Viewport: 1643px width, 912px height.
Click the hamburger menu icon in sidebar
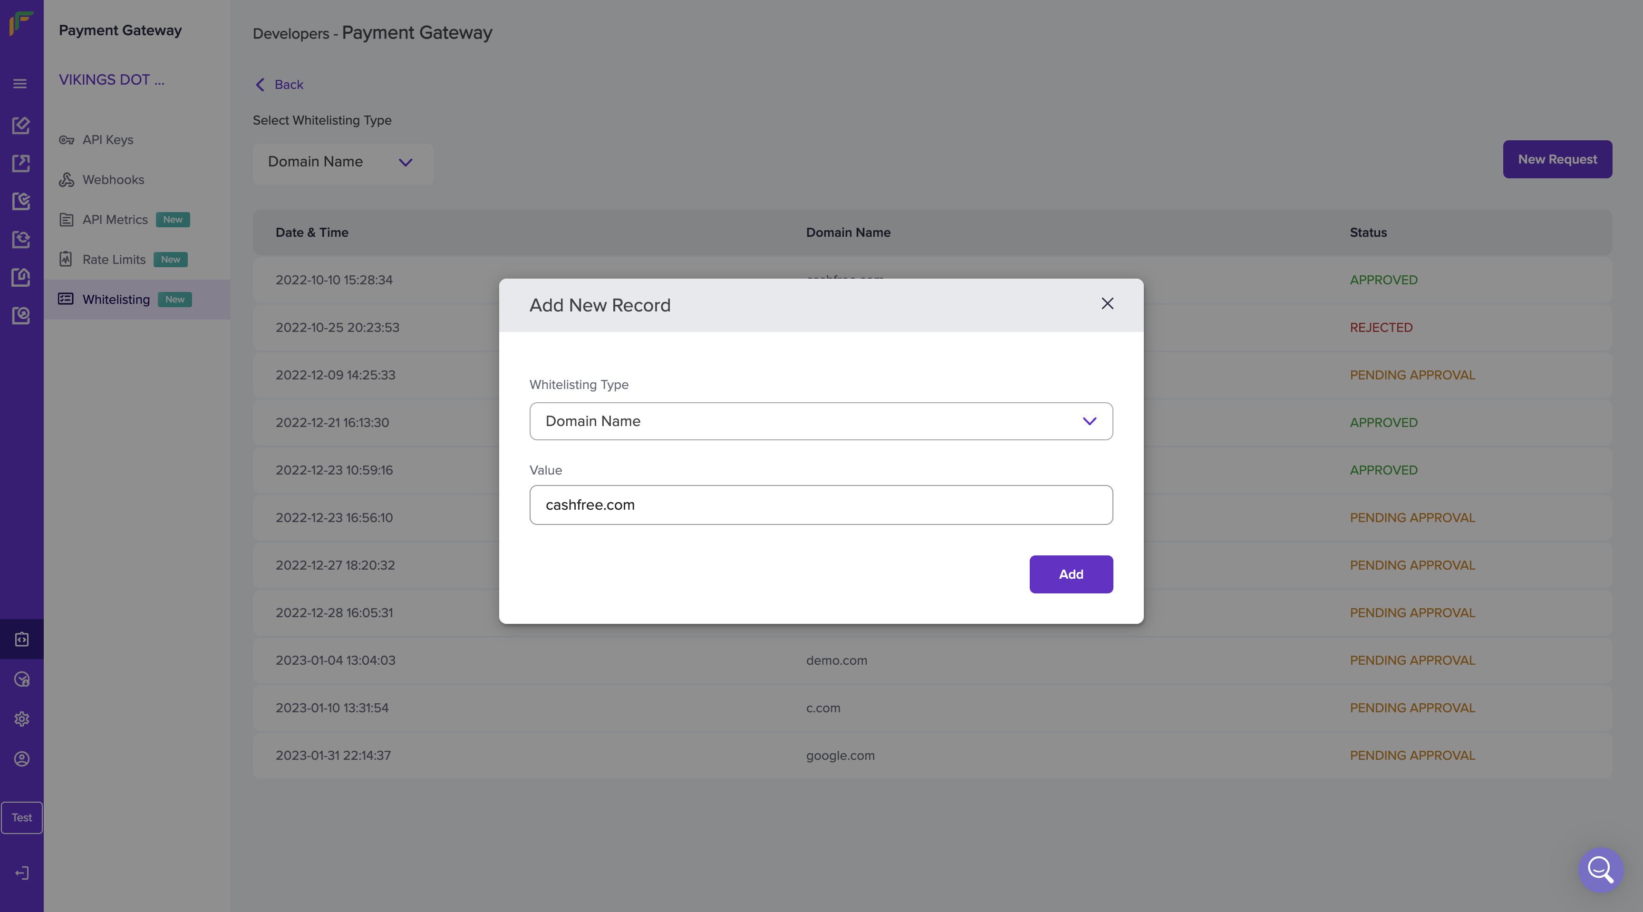[x=20, y=84]
